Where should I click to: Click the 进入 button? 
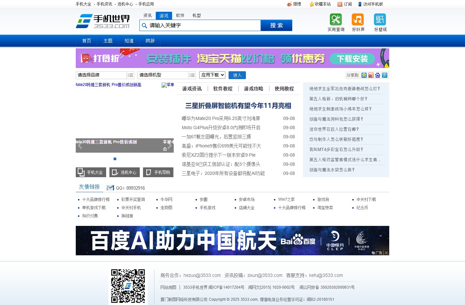pyautogui.click(x=237, y=75)
